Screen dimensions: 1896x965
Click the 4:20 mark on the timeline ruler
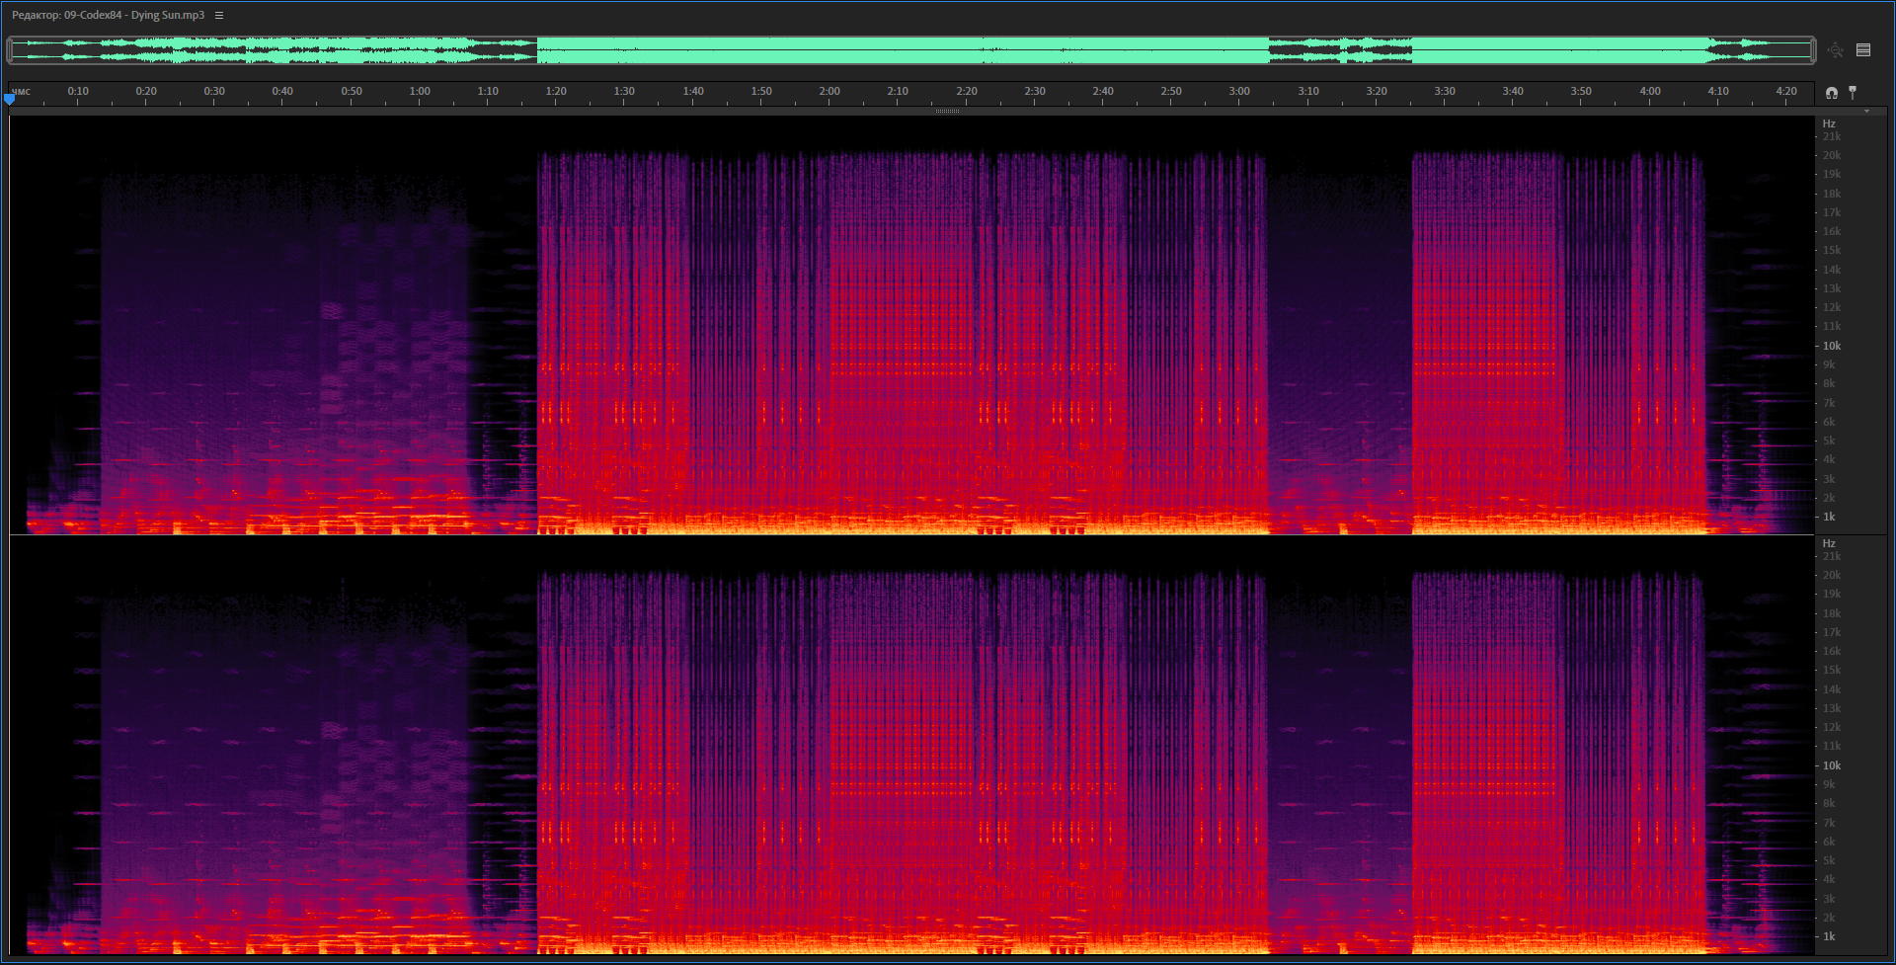(x=1786, y=91)
